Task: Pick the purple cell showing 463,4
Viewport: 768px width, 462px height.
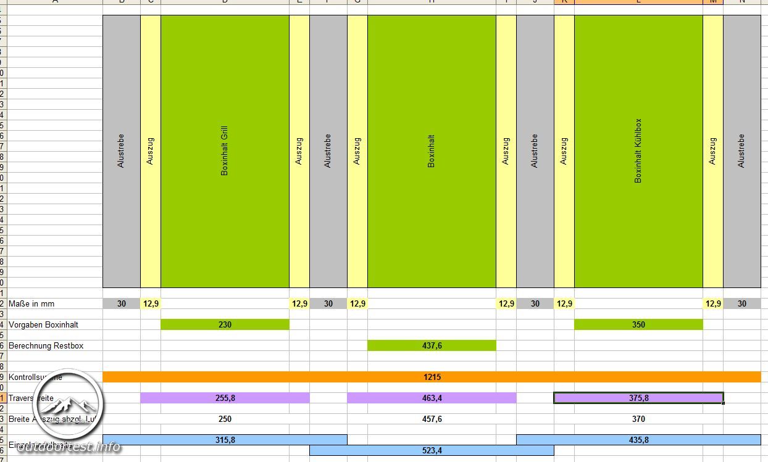Action: (x=432, y=398)
